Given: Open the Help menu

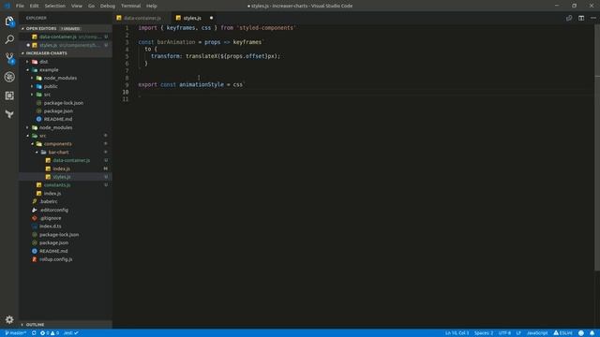Looking at the screenshot, I should tap(152, 6).
